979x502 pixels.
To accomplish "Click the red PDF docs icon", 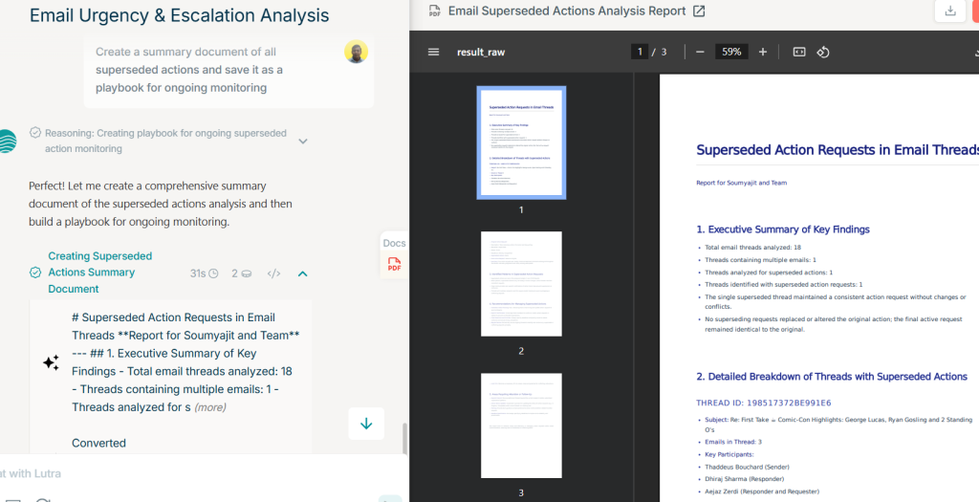I will pos(394,265).
